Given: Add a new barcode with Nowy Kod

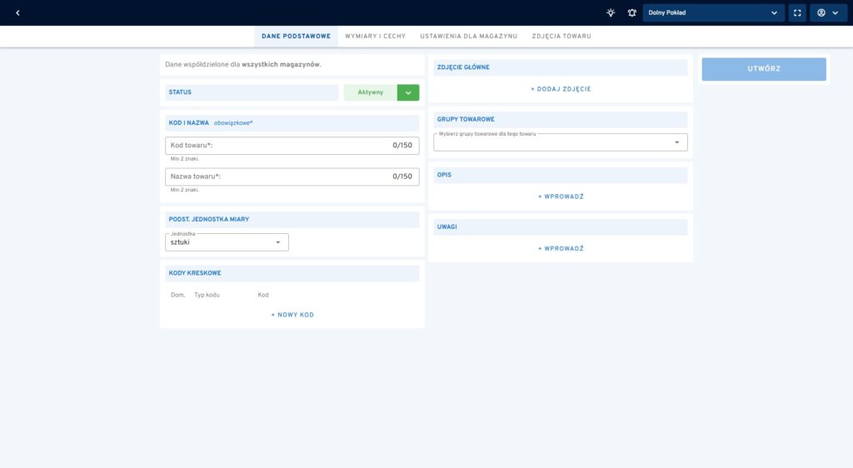Looking at the screenshot, I should pyautogui.click(x=292, y=315).
